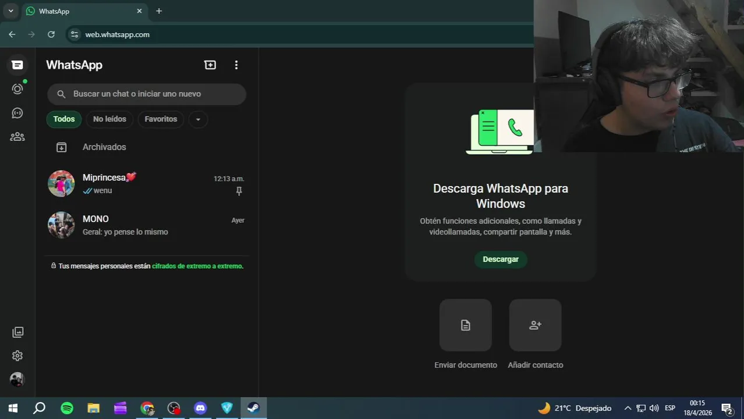Click MONO group picture

pyautogui.click(x=61, y=225)
